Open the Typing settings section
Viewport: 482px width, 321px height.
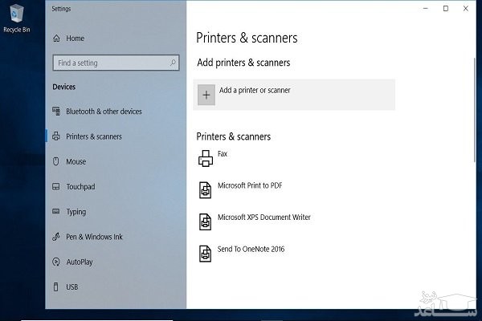click(x=76, y=212)
